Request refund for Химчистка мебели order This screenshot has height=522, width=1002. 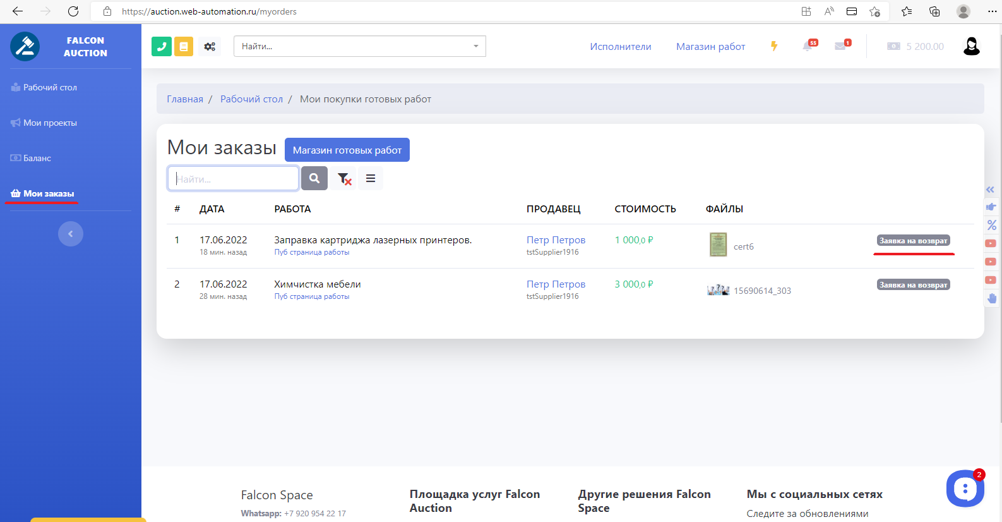pos(913,285)
